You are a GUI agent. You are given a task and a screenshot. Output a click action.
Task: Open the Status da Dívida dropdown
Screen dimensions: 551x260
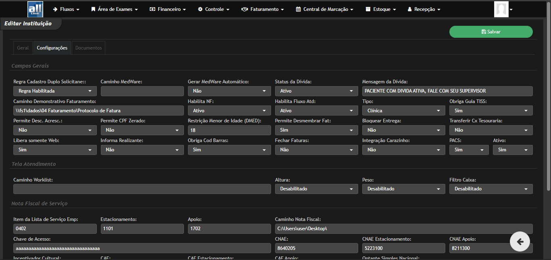pos(316,91)
